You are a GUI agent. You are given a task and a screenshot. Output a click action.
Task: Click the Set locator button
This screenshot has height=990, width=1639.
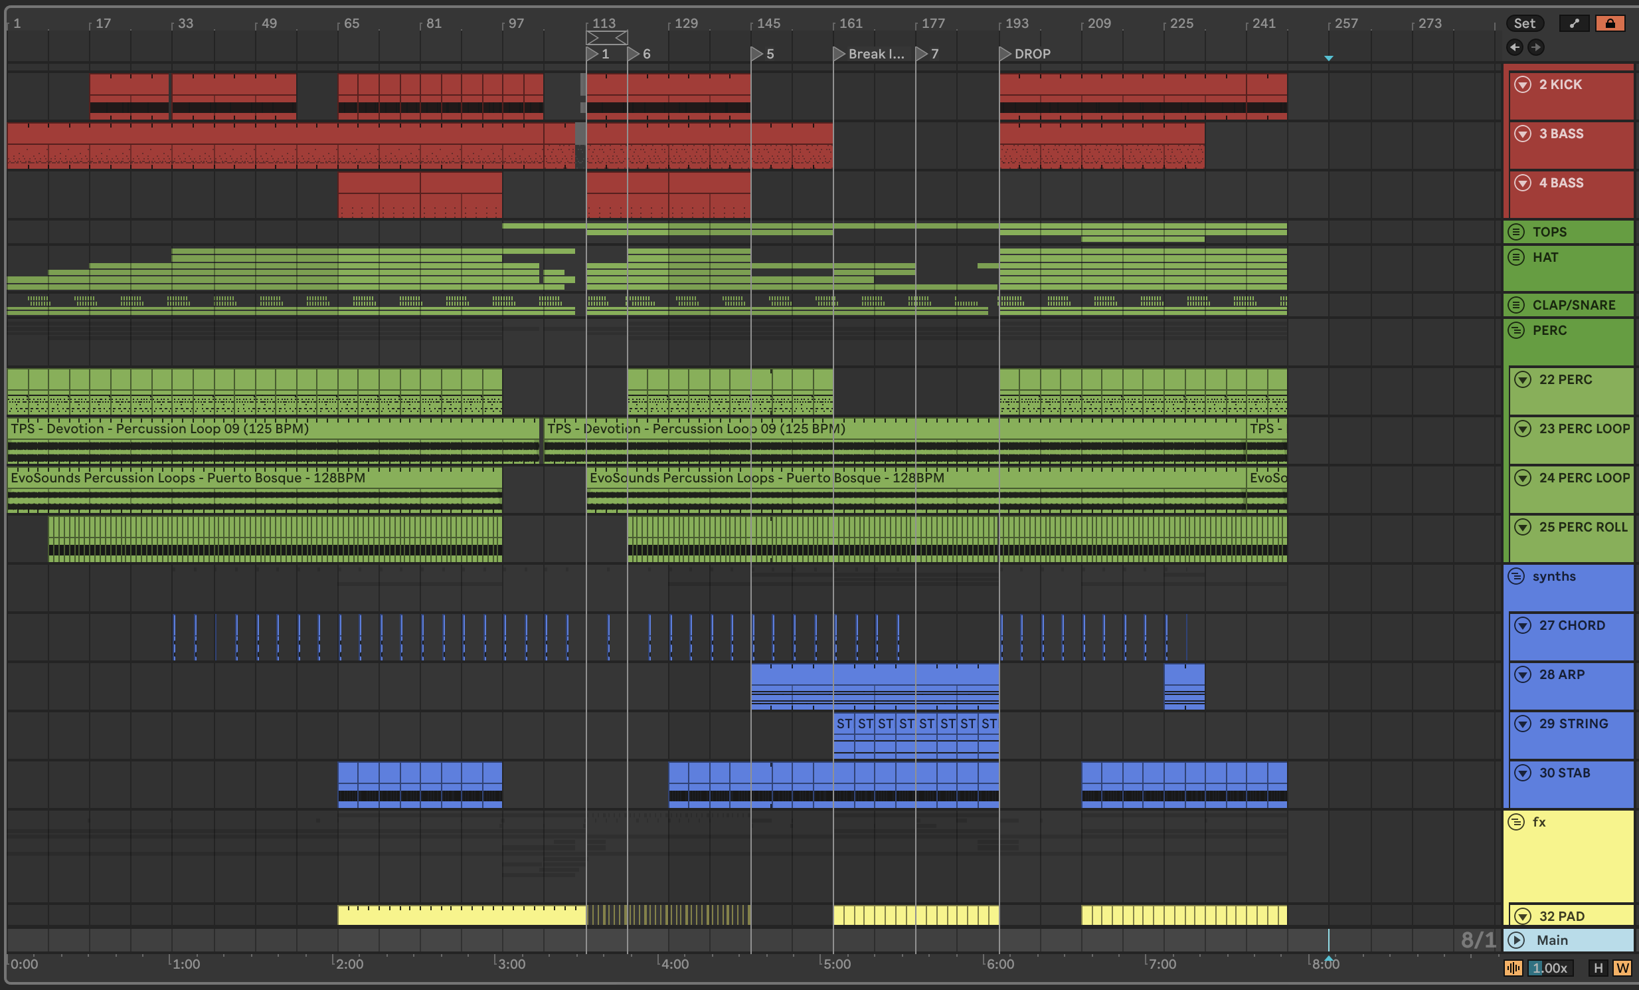(1524, 23)
